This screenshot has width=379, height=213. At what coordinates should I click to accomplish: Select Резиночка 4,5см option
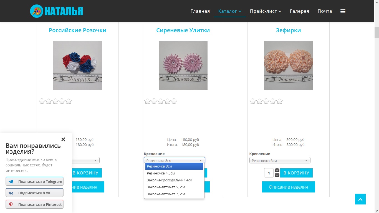pos(174,173)
